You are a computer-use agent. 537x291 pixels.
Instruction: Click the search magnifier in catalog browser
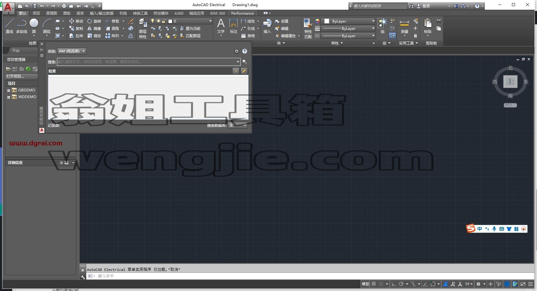tap(244, 62)
